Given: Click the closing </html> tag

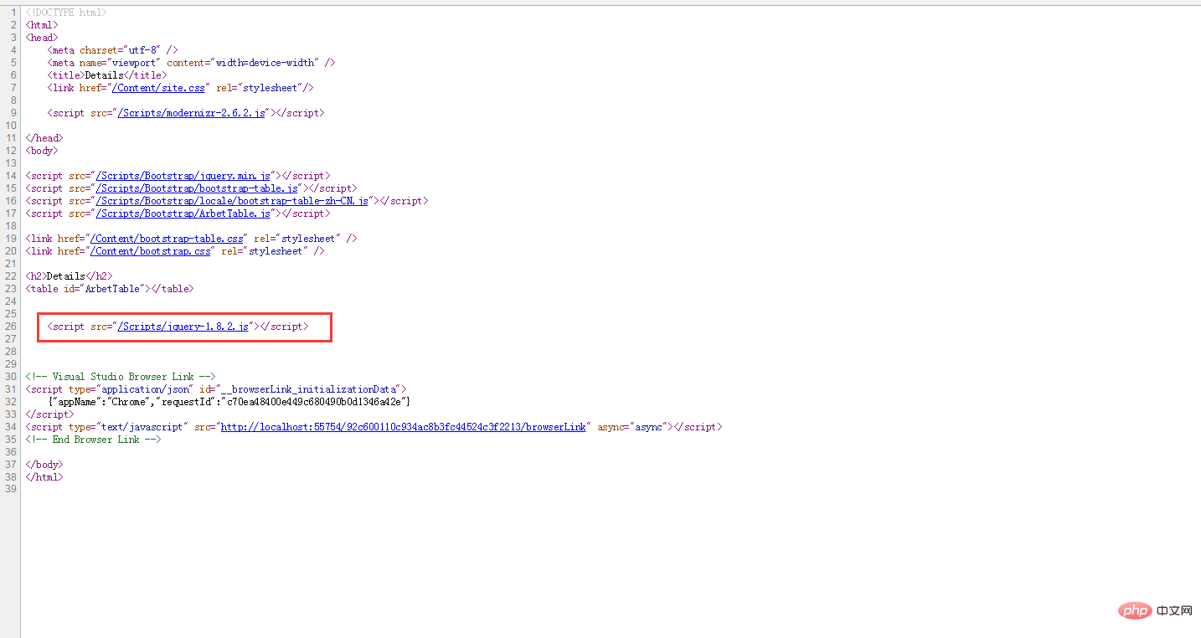Looking at the screenshot, I should (44, 477).
